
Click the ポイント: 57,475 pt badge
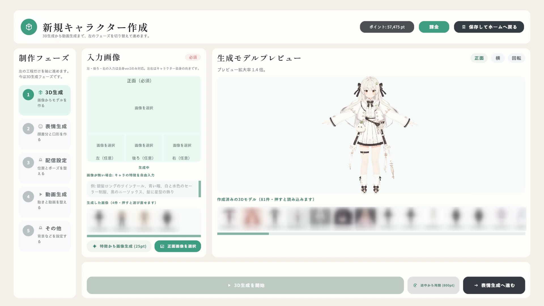(x=387, y=27)
